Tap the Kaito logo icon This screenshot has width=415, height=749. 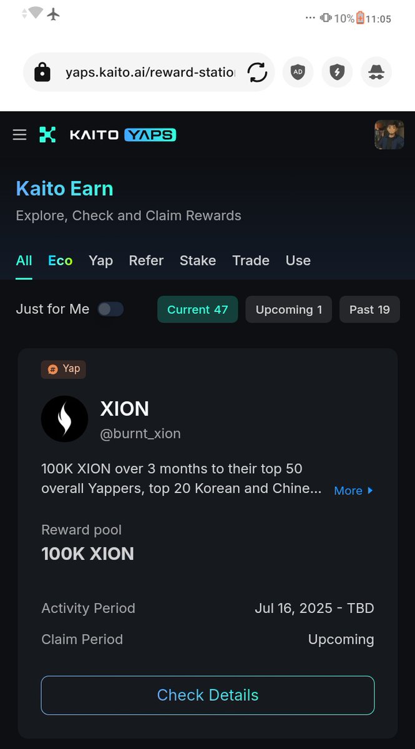47,135
